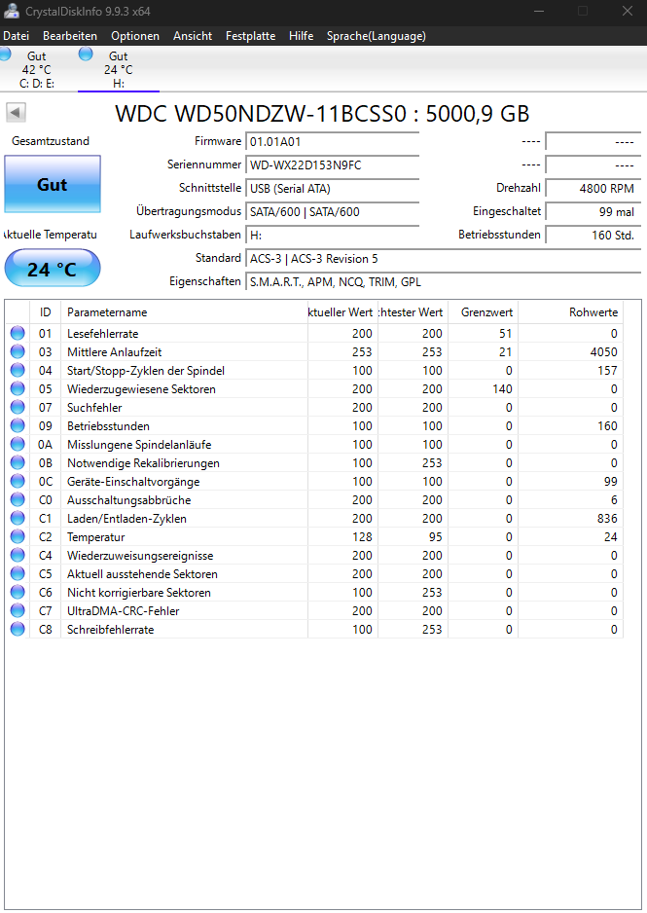
Task: Click raw value 836 of Laden/Entladen-Zyklen
Action: click(x=607, y=519)
